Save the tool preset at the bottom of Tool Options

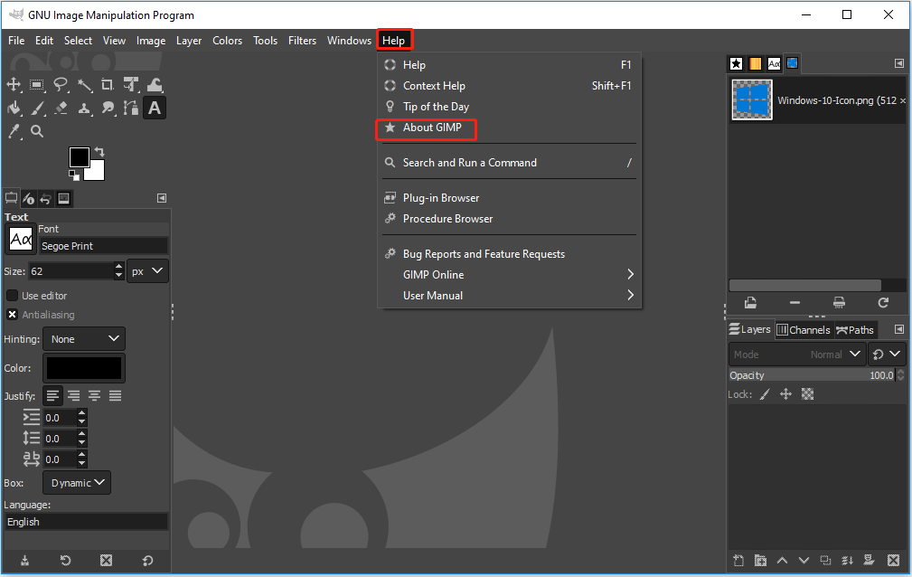[x=24, y=560]
